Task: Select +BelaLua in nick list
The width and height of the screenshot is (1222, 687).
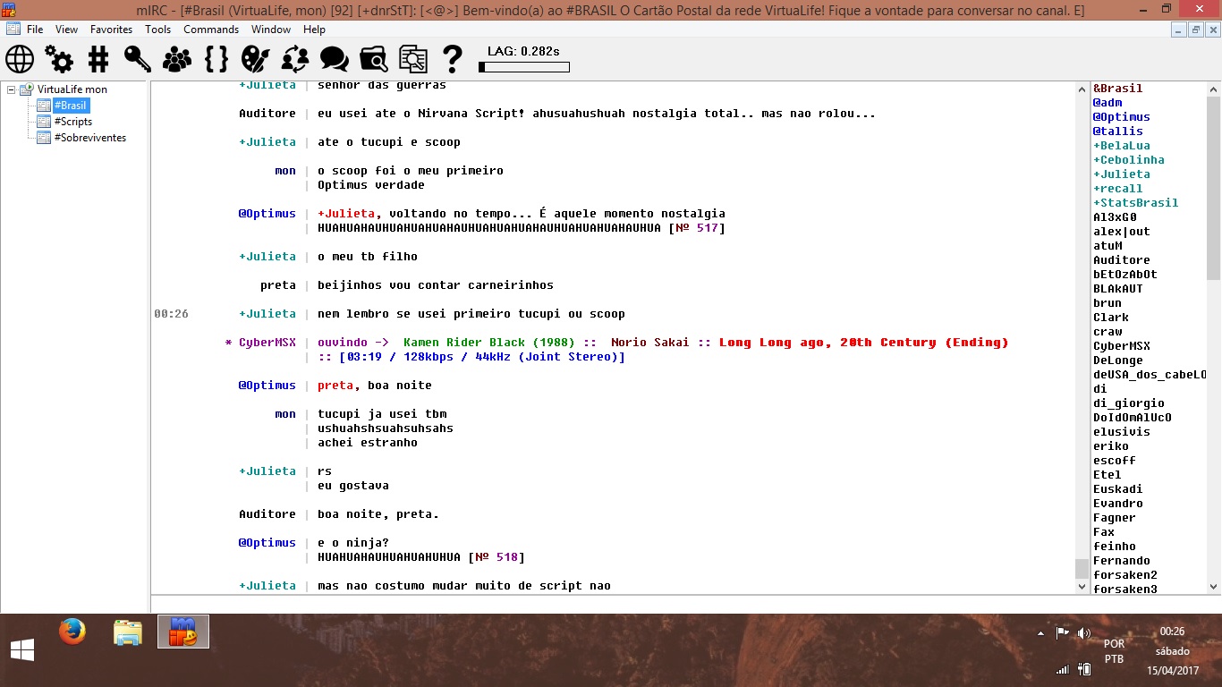Action: point(1122,146)
